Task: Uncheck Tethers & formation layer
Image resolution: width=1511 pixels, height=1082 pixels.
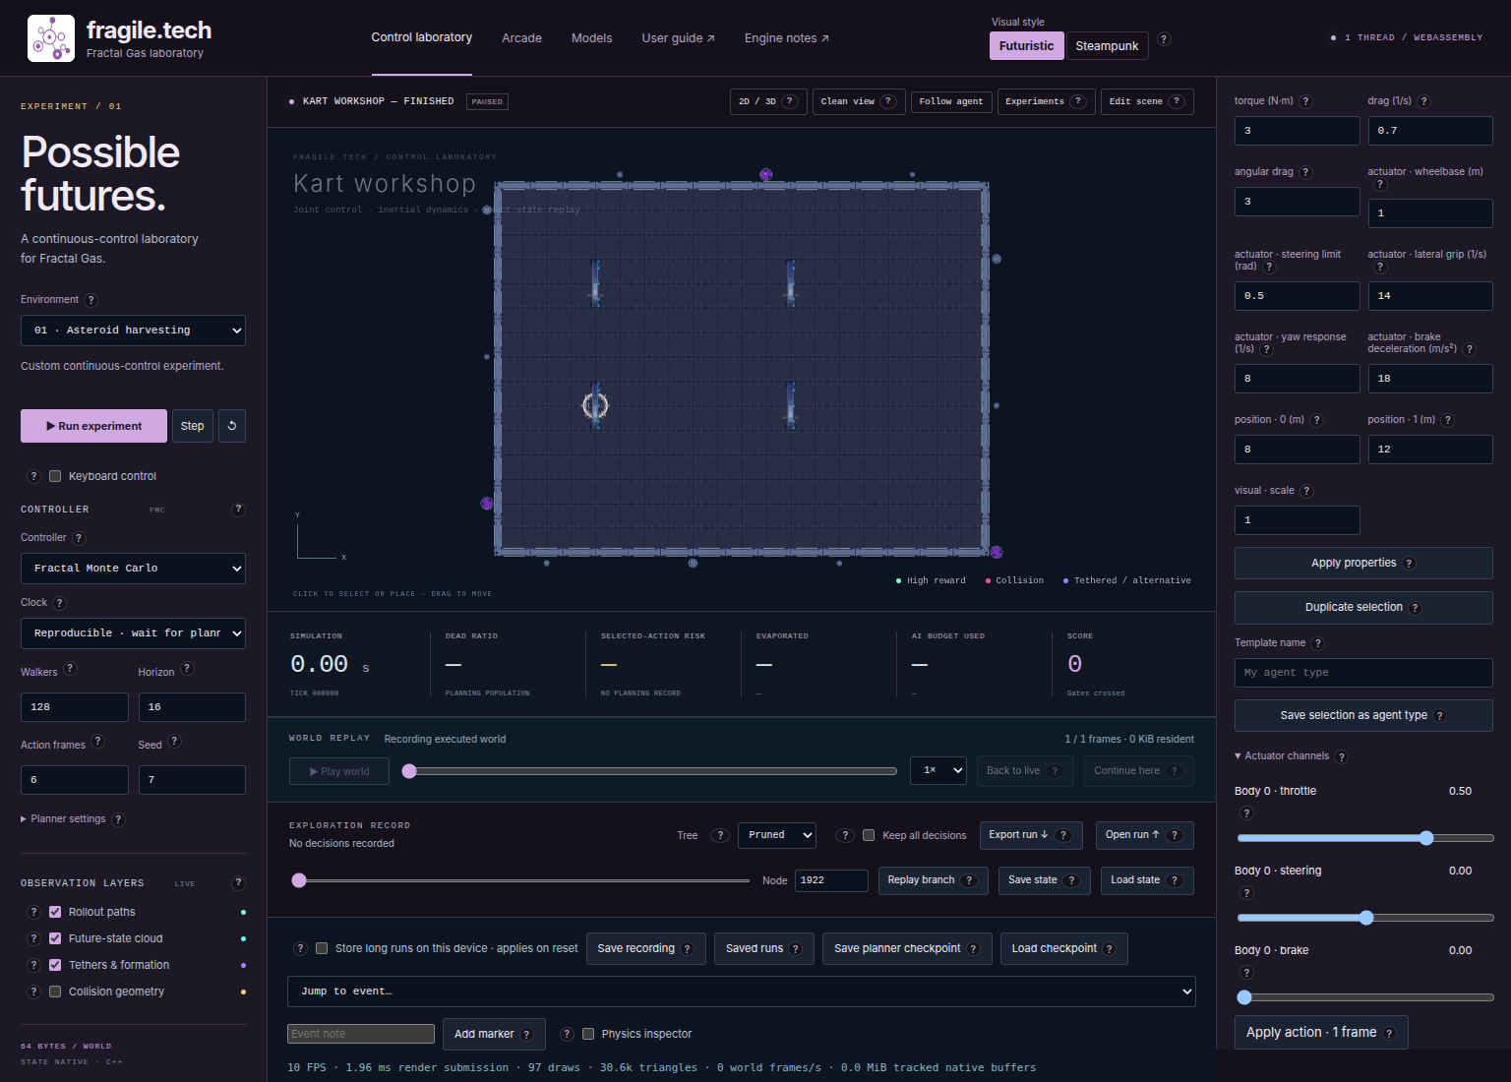Action: tap(55, 965)
